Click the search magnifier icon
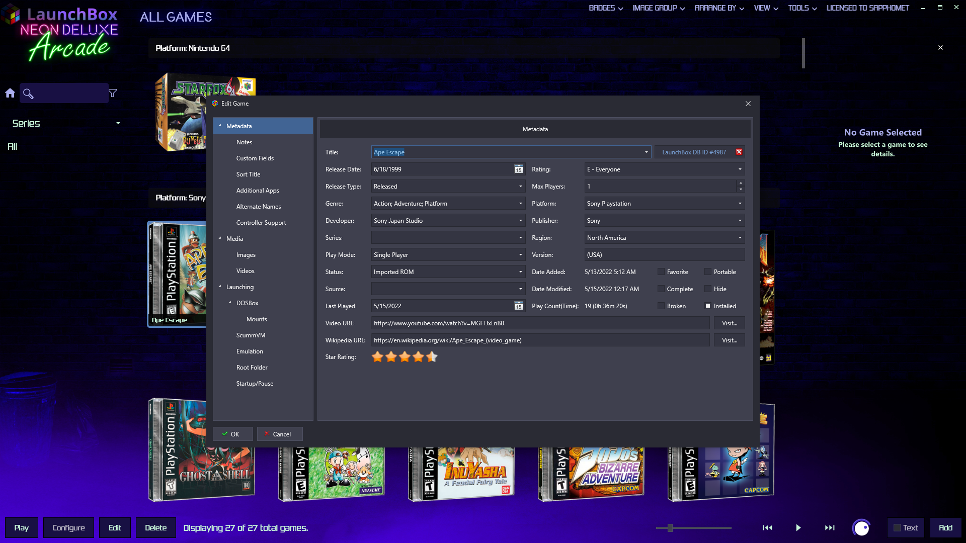 (28, 94)
